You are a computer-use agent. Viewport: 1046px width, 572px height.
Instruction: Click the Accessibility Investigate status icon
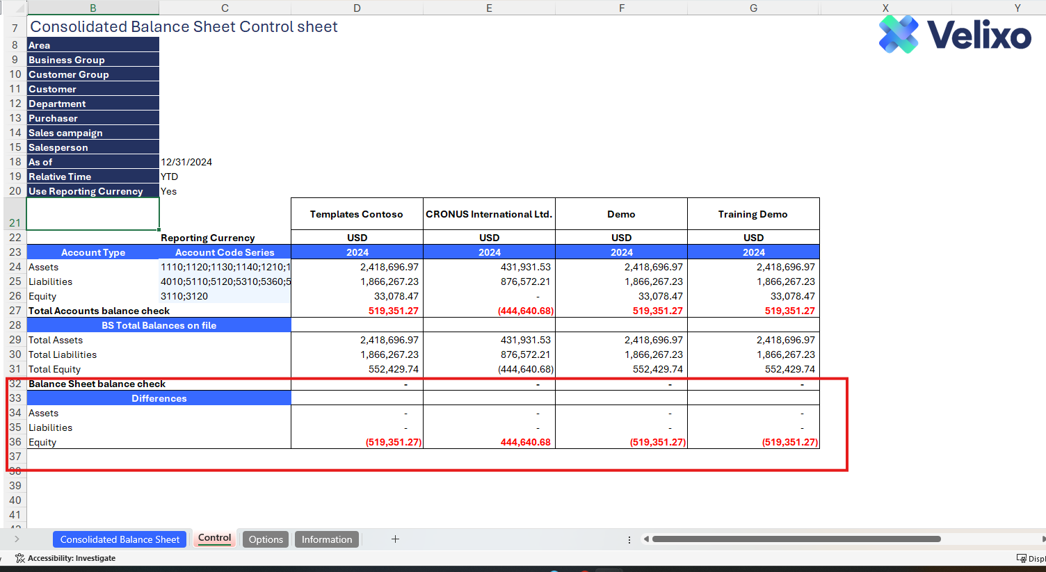[19, 558]
